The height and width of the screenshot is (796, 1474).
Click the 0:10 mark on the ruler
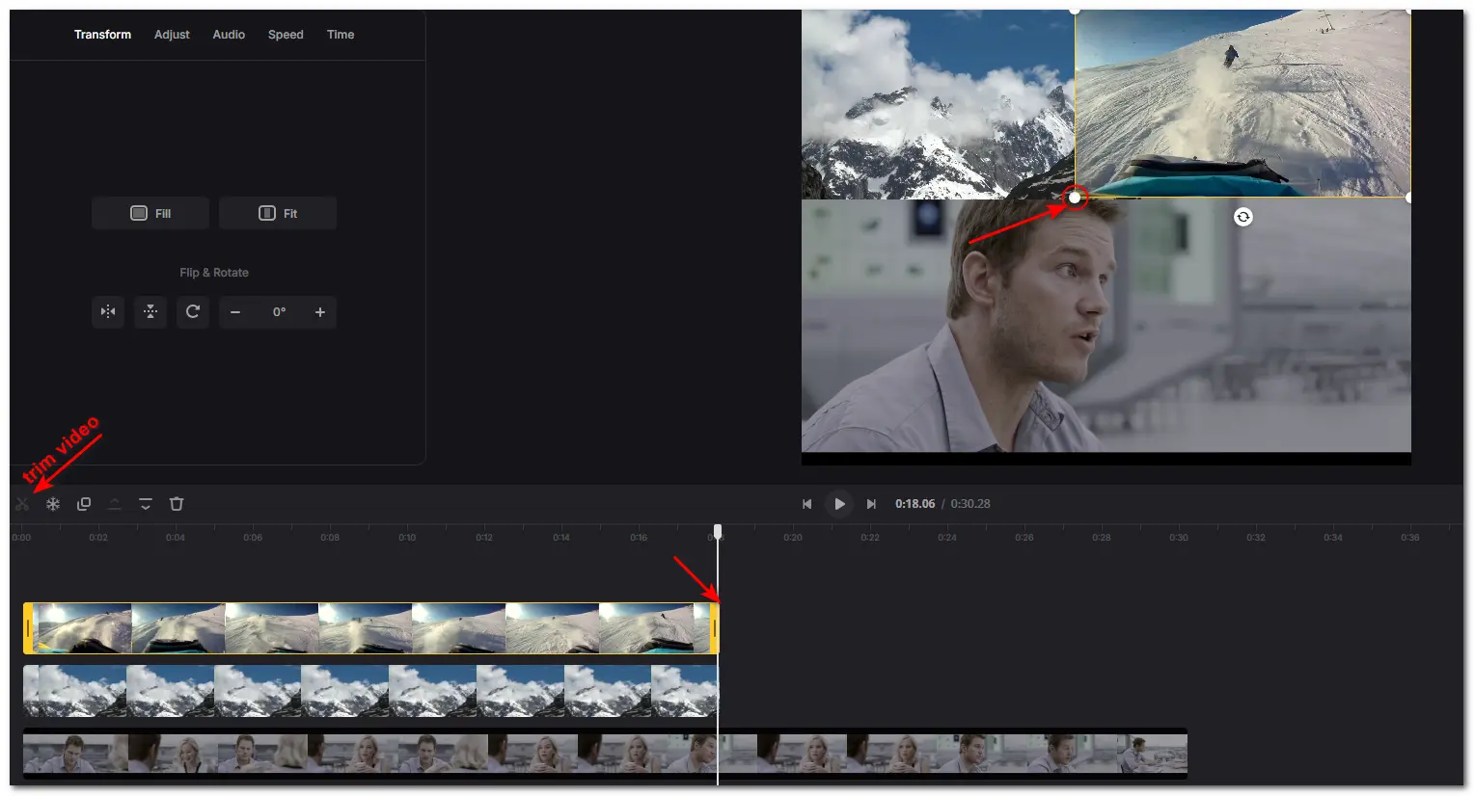click(x=407, y=538)
